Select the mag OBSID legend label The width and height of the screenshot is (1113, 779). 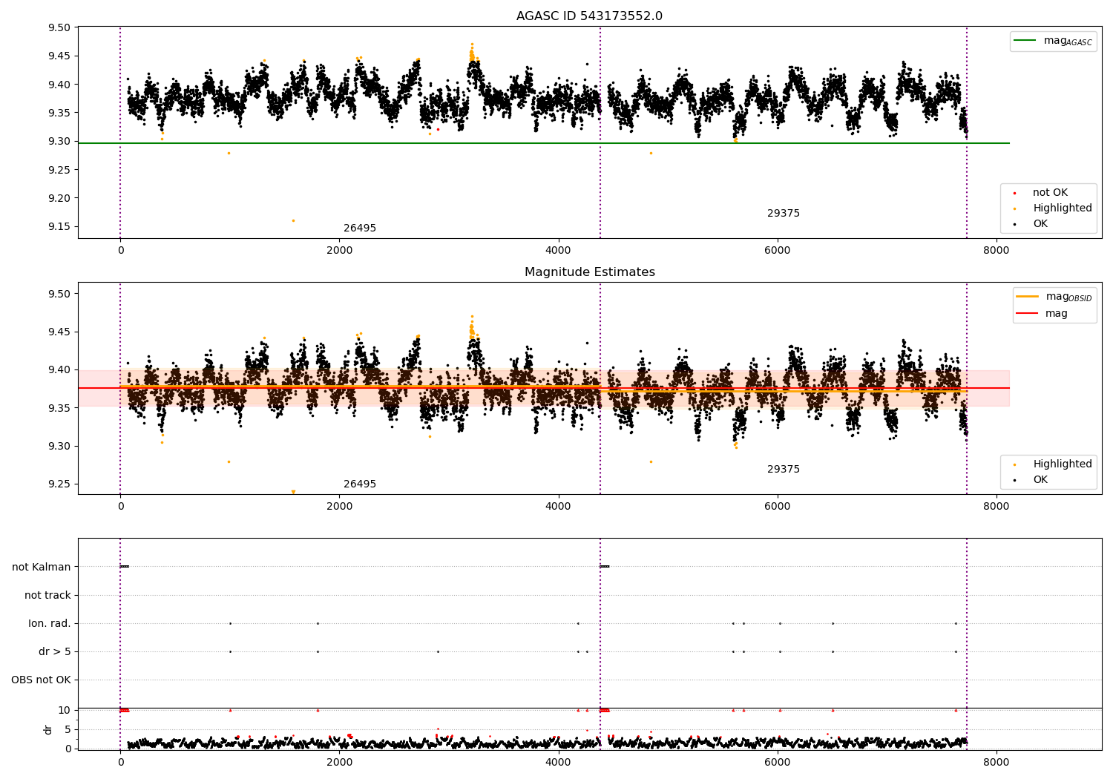[1069, 297]
